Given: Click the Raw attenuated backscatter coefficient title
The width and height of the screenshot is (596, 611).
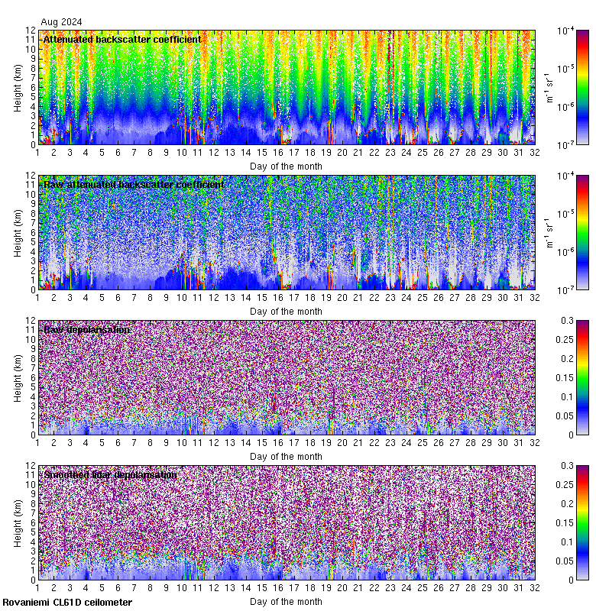Looking at the screenshot, I should click(x=134, y=184).
